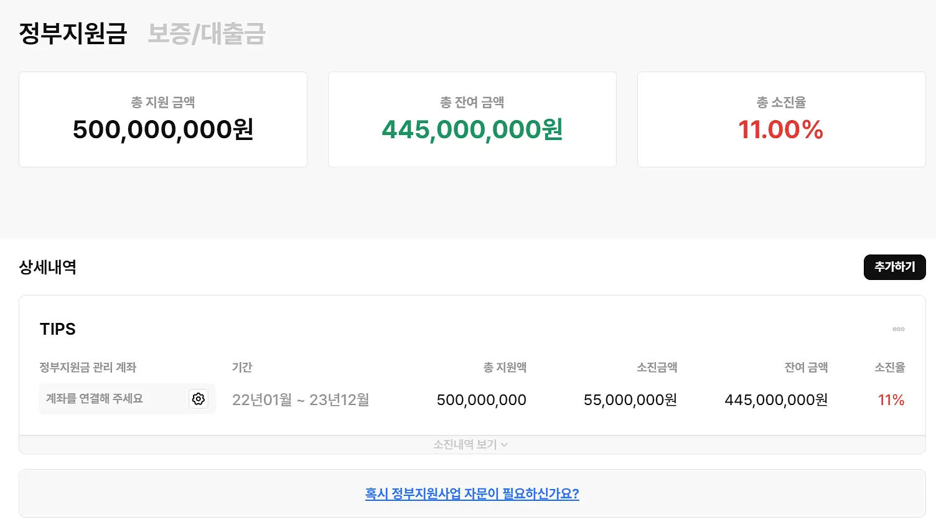Image resolution: width=936 pixels, height=527 pixels.
Task: Click the period 22년01월 ~ 23년12월
Action: (x=301, y=399)
